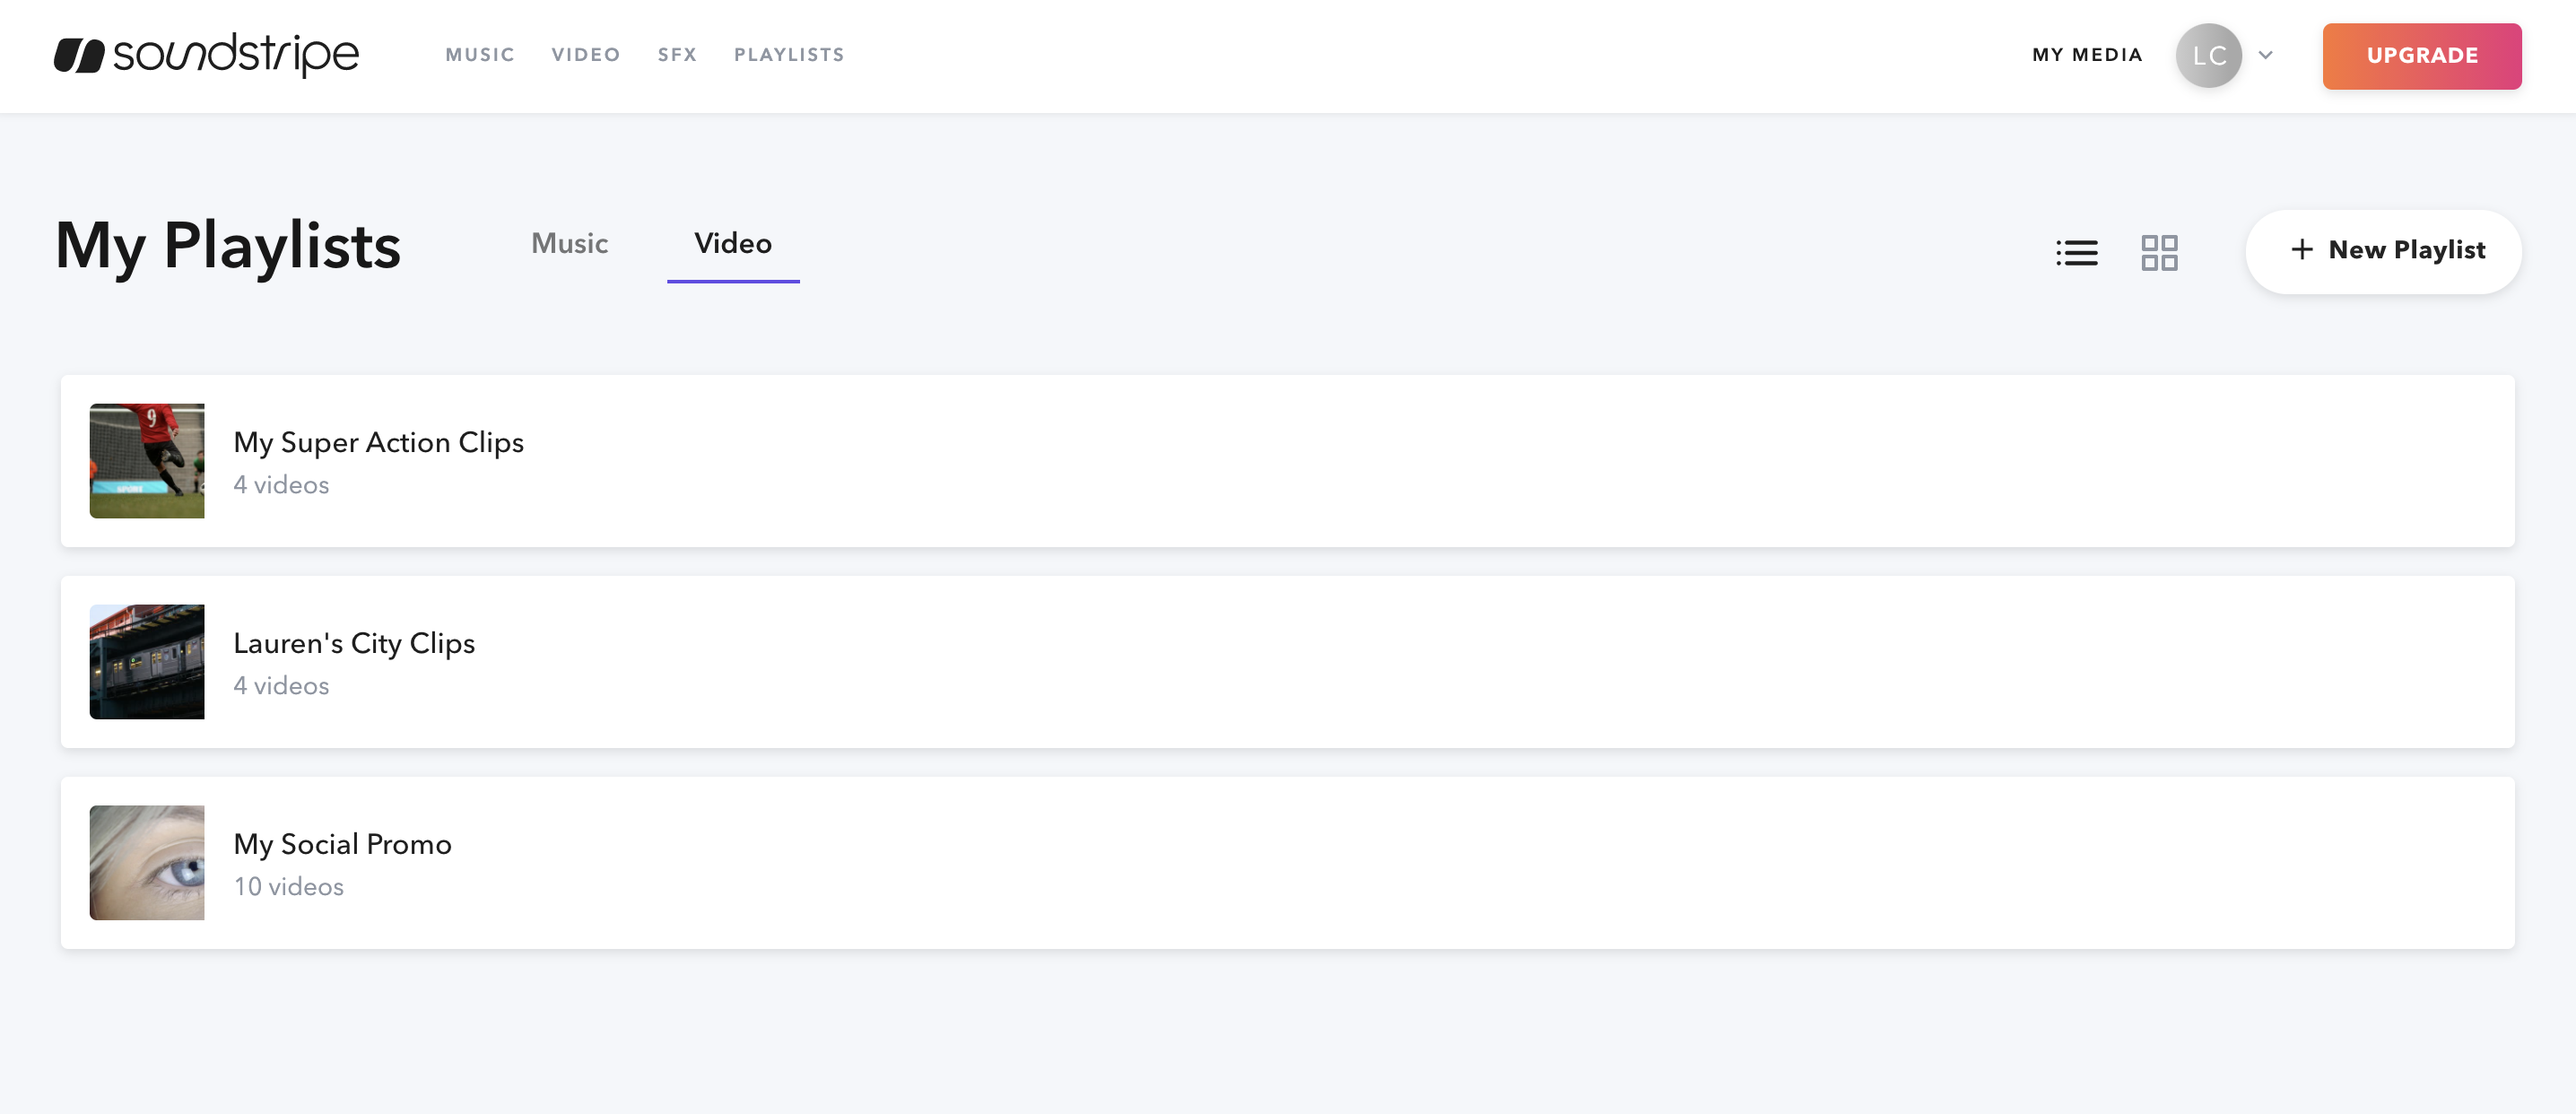Screen dimensions: 2576x1114
Task: Click the plus icon on New Playlist
Action: [x=2303, y=251]
